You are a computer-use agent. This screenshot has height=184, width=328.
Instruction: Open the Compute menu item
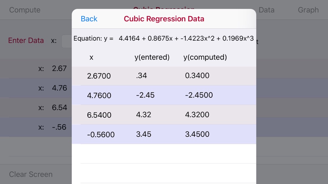tap(25, 10)
